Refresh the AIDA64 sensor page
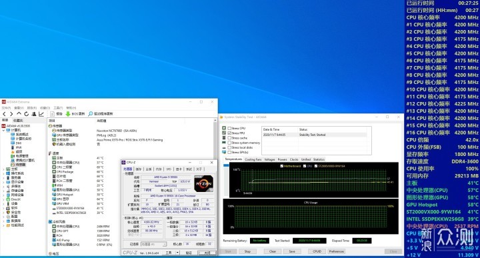This screenshot has width=480, height=258. [x=26, y=114]
